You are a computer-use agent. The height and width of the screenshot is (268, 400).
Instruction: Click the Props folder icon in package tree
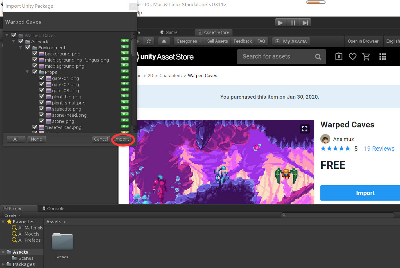[42, 72]
